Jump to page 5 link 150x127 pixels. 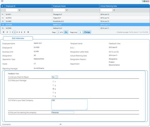[x=19, y=32]
